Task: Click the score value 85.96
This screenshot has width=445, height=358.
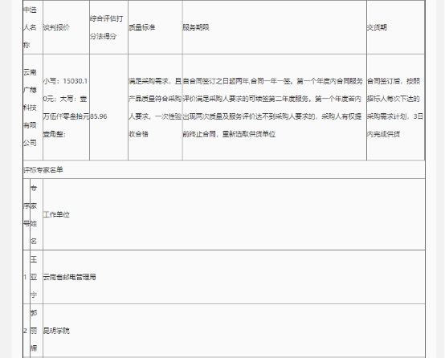Action: [x=99, y=116]
